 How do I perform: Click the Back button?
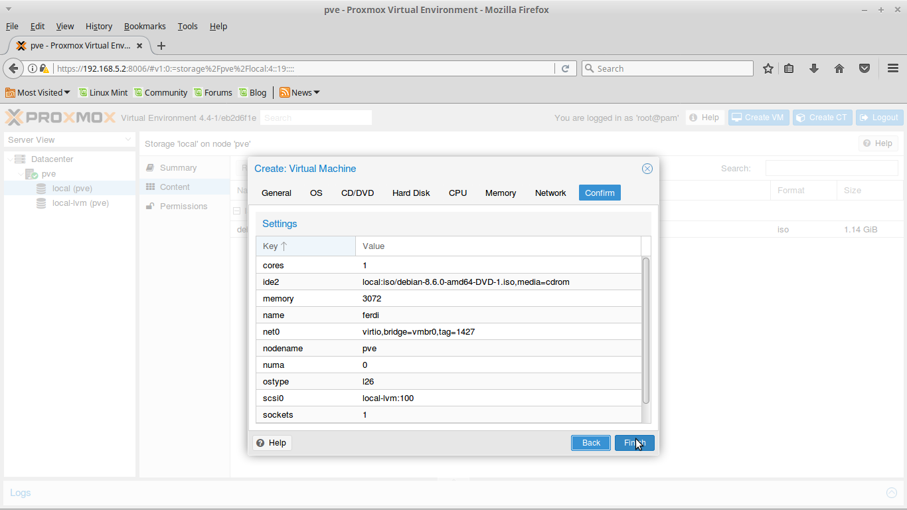(590, 442)
